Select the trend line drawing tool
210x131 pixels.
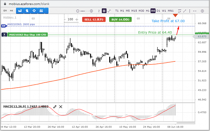pyautogui.click(x=185, y=11)
